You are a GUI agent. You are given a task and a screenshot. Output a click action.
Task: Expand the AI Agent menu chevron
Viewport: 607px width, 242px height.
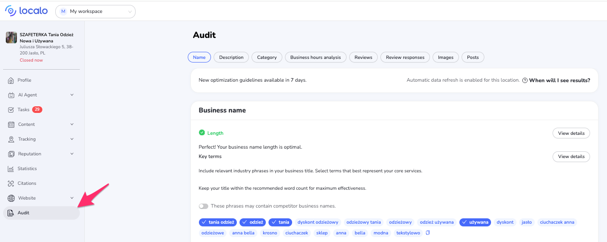[72, 95]
